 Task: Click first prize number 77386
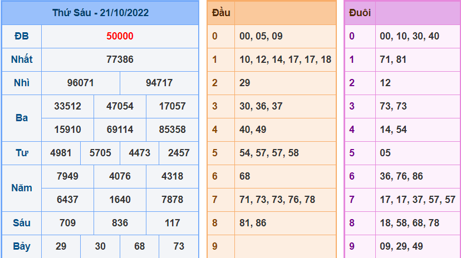point(120,59)
